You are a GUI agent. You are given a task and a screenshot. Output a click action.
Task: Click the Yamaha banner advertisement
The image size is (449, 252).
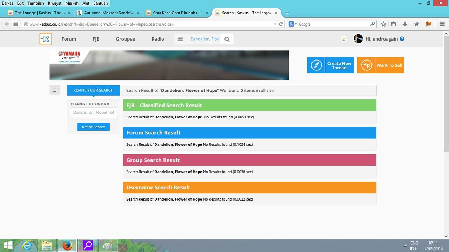tap(169, 65)
